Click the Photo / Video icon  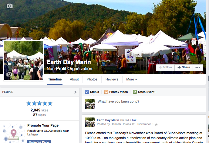coord(106,92)
